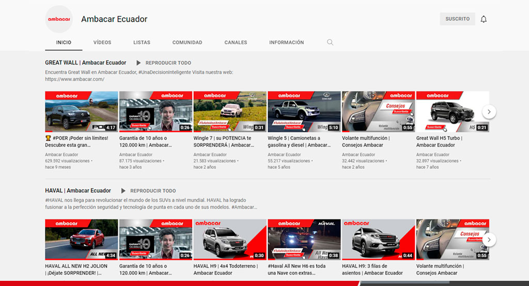Click title 'HAVAL H9 | 4x4 Todoterreno'
This screenshot has width=529, height=286.
(x=226, y=269)
